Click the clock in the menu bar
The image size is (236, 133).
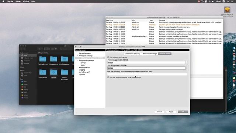(218, 1)
